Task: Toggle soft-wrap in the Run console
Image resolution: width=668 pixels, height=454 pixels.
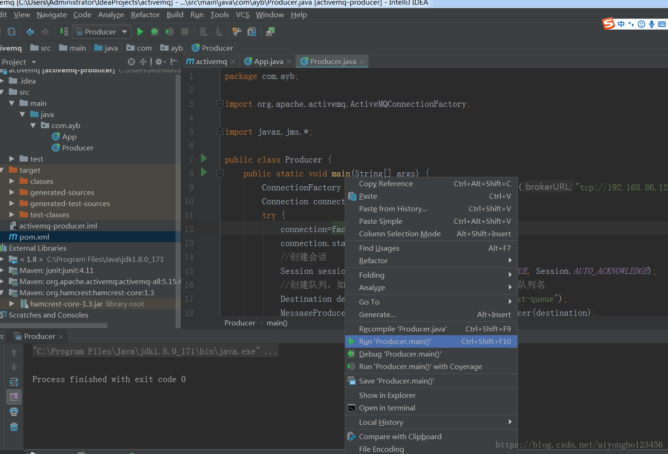Action: pyautogui.click(x=14, y=382)
